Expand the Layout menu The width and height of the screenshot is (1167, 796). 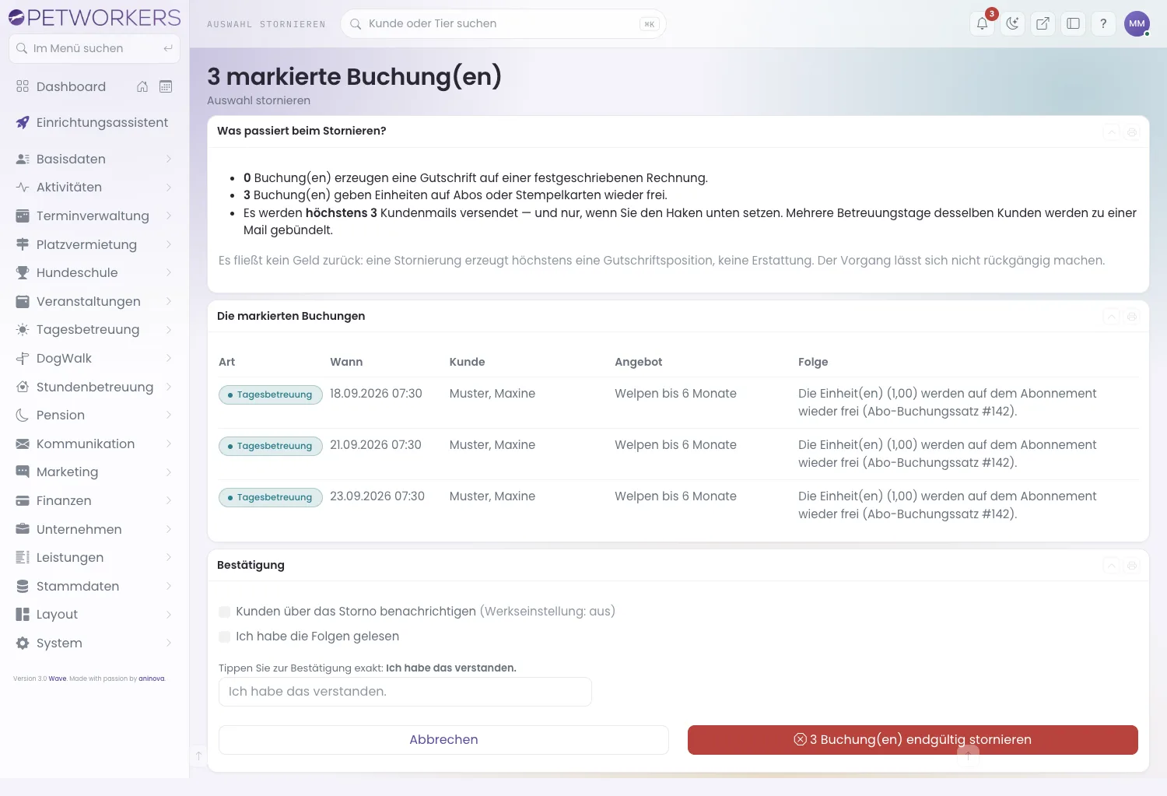[x=94, y=614]
